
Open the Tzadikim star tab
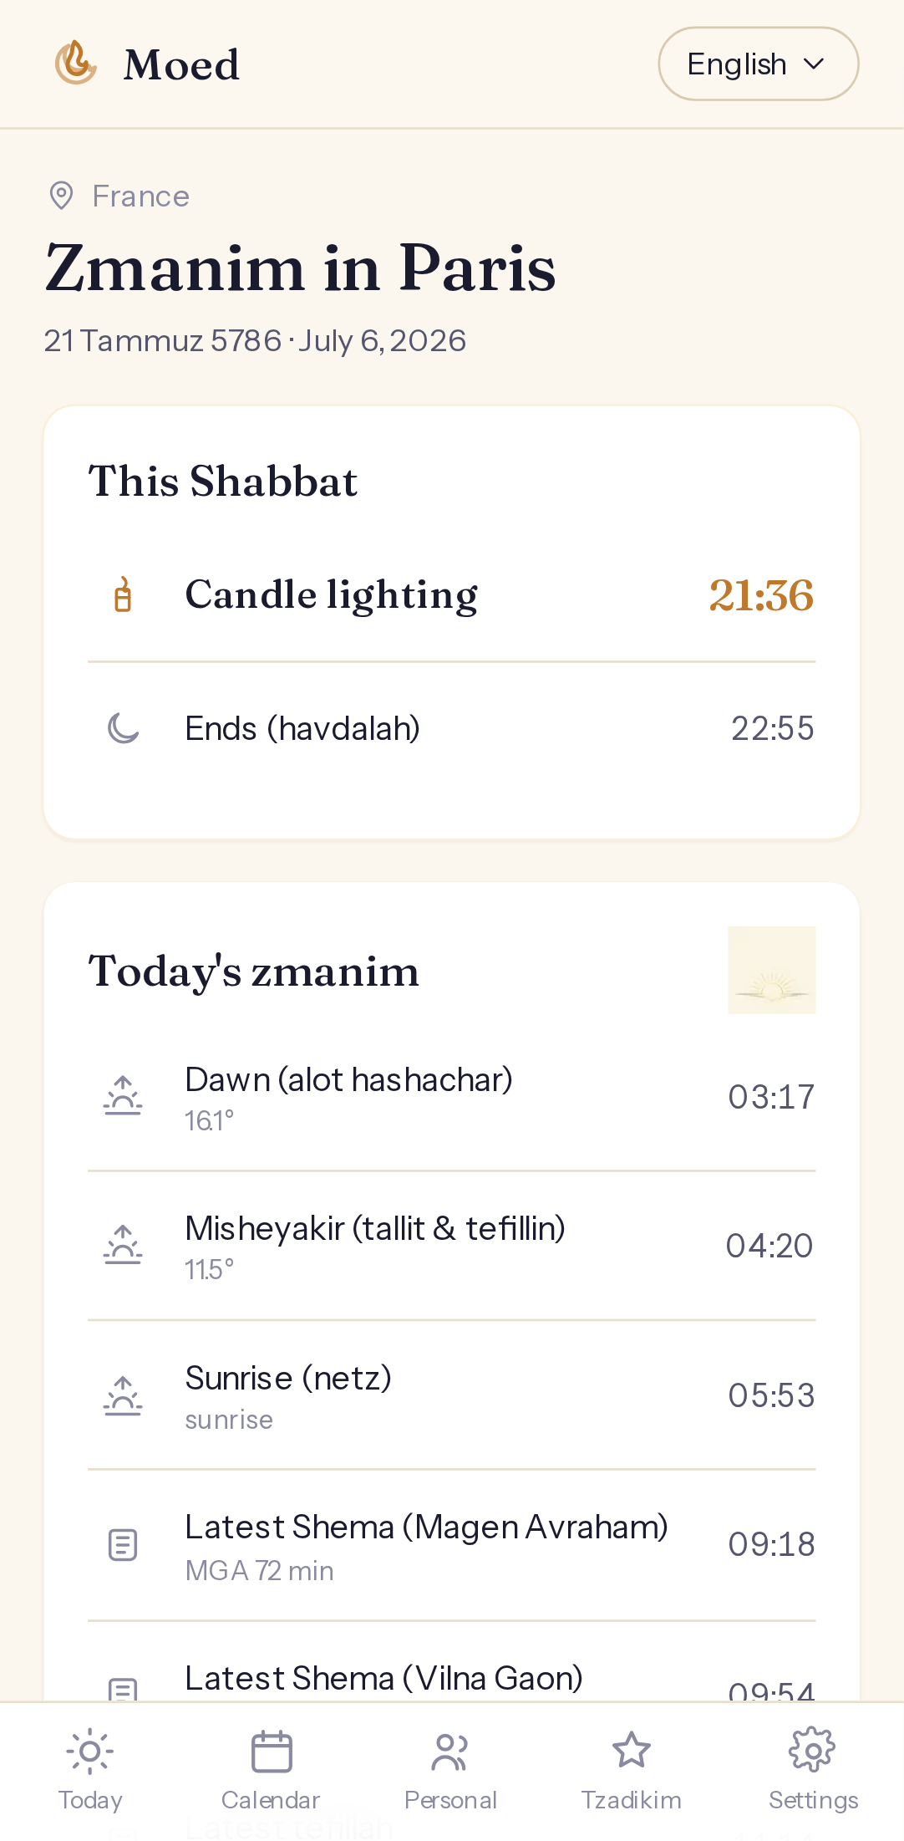632,1769
